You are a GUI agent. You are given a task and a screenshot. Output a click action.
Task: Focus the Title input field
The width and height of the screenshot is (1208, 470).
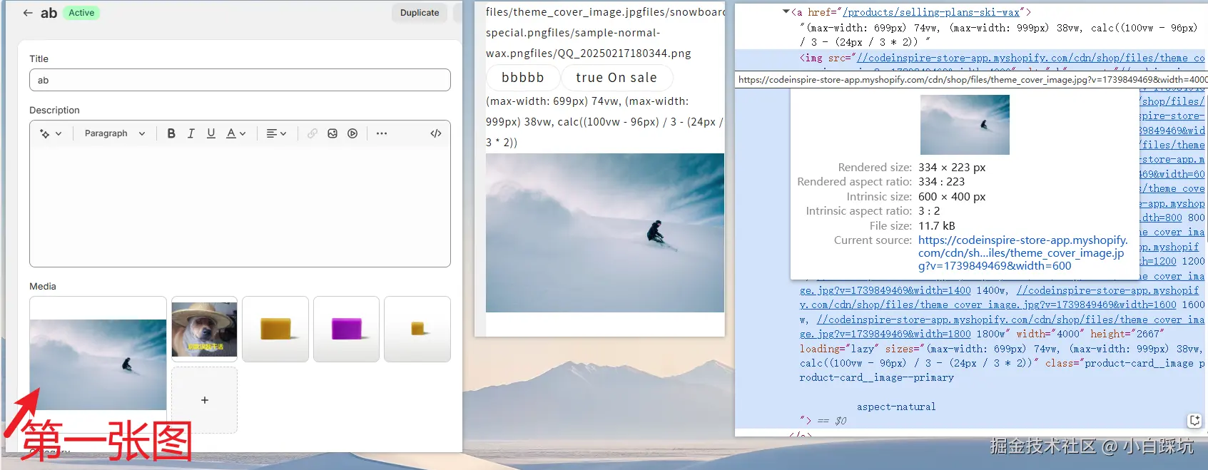(240, 80)
